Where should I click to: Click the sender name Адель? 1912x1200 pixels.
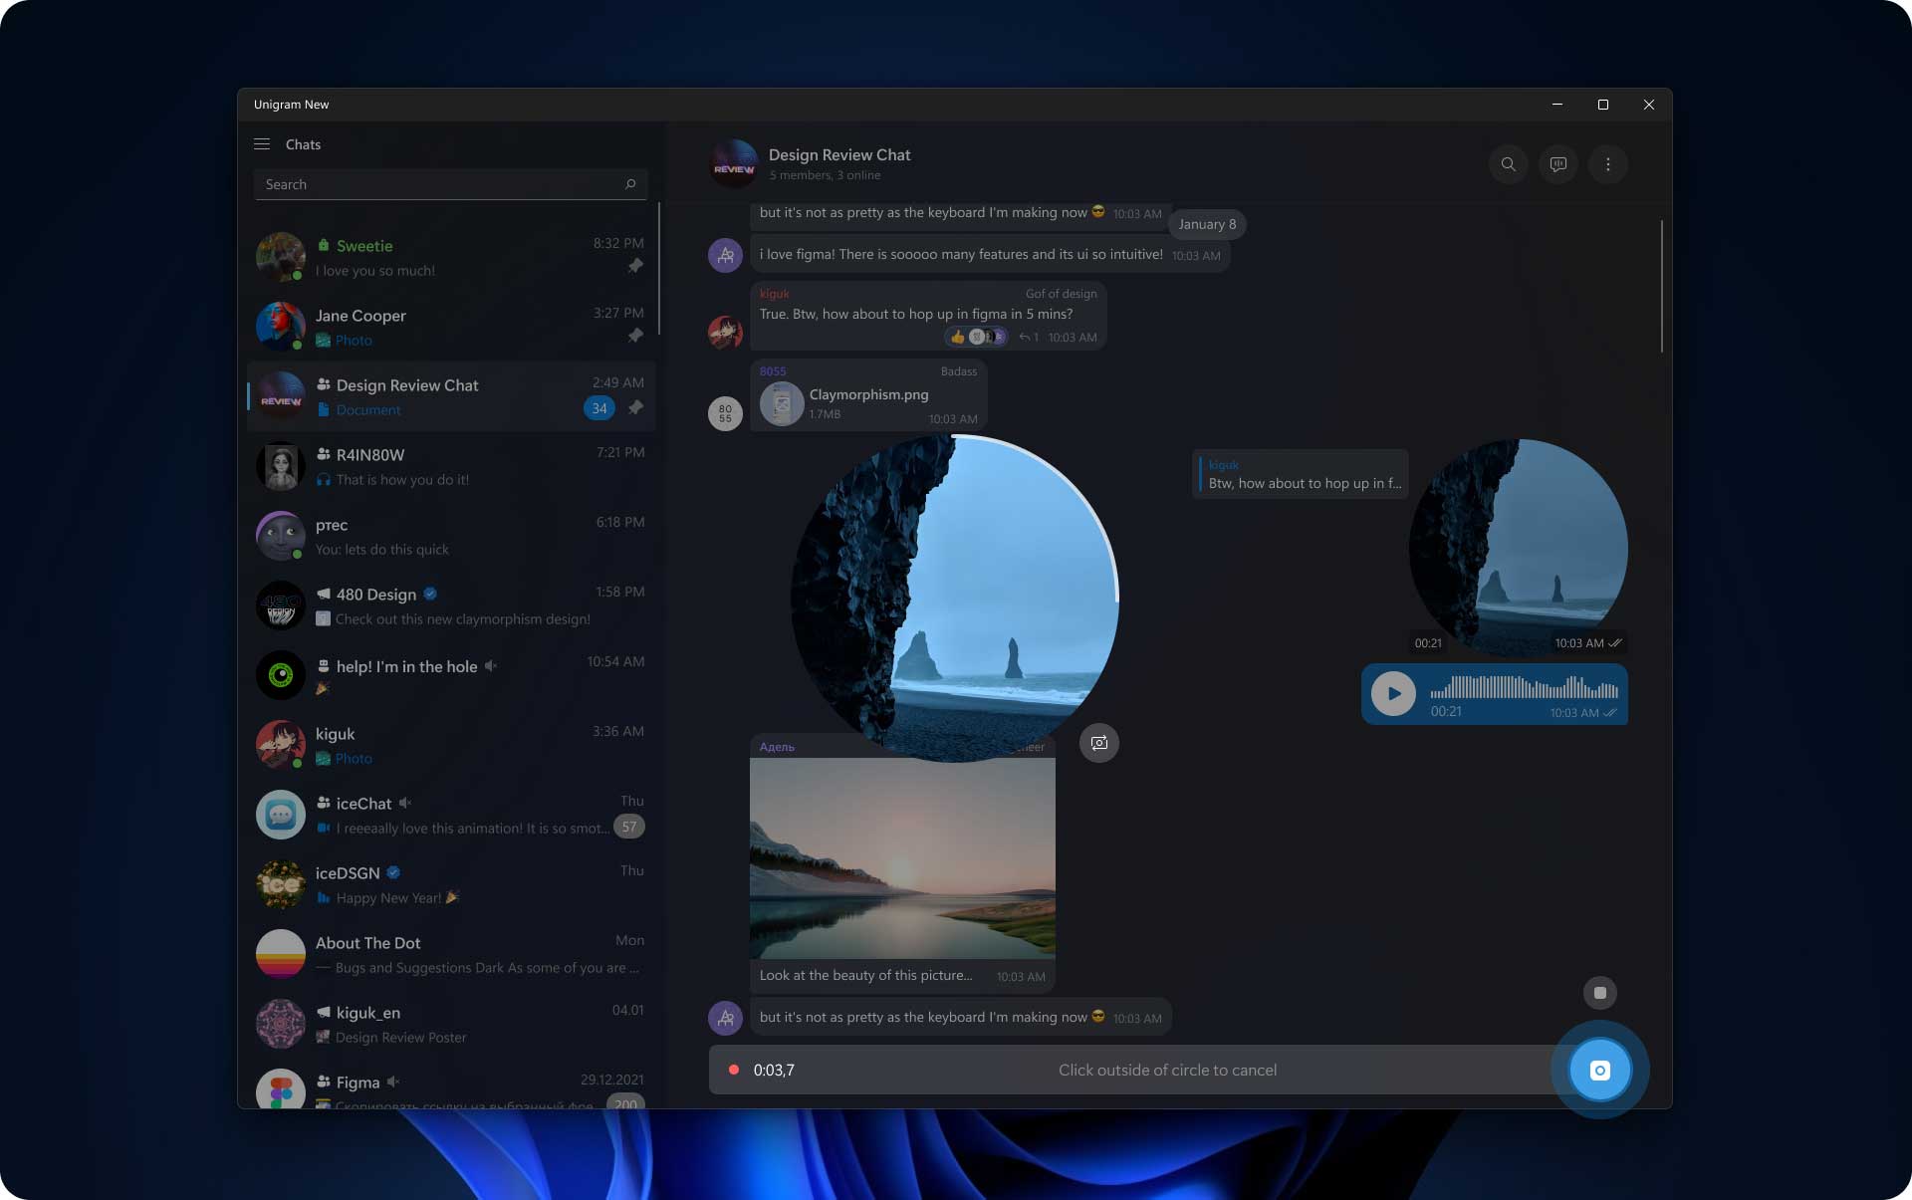click(777, 747)
